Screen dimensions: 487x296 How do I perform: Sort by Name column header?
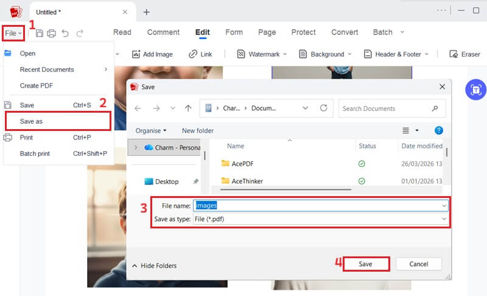tap(236, 146)
